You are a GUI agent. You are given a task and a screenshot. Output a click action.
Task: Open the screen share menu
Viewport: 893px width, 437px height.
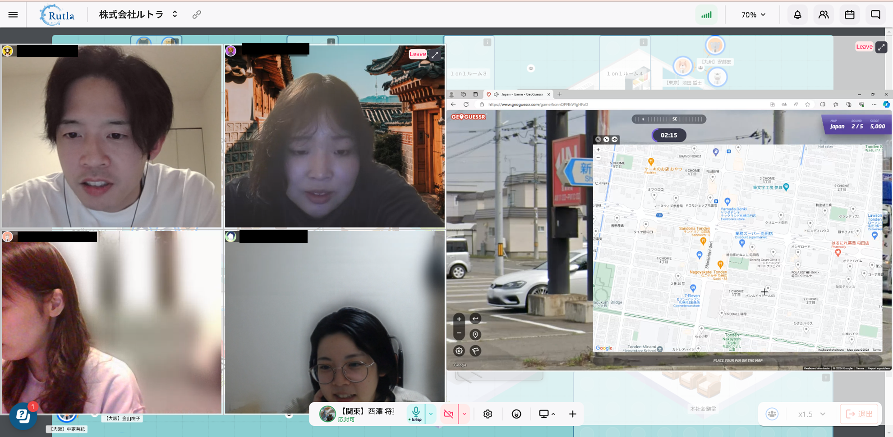click(547, 414)
